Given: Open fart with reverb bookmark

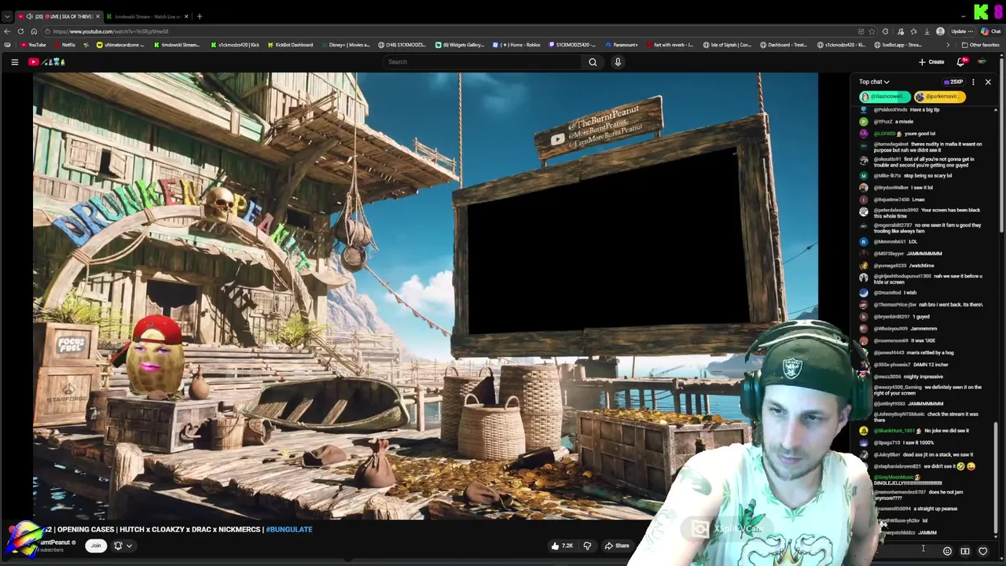Looking at the screenshot, I should [670, 45].
